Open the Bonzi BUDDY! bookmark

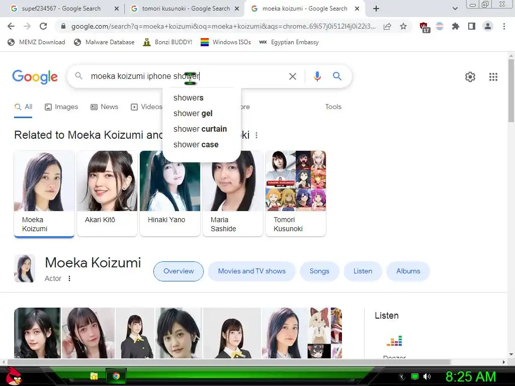pos(167,42)
